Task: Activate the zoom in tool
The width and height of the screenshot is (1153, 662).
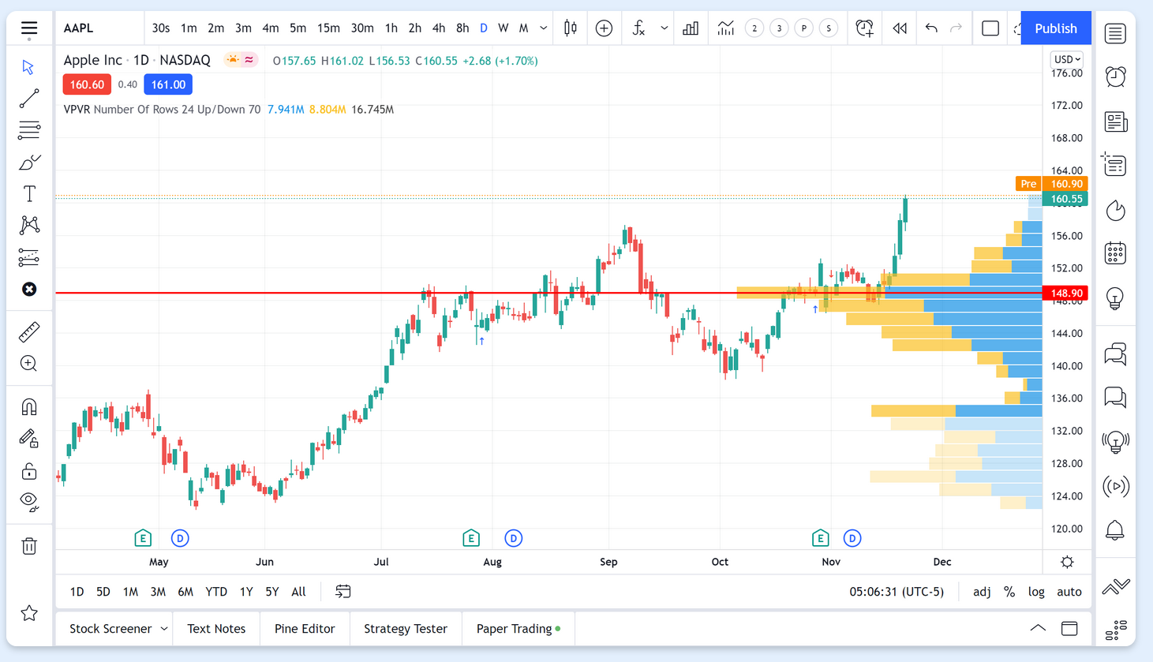Action: (29, 364)
